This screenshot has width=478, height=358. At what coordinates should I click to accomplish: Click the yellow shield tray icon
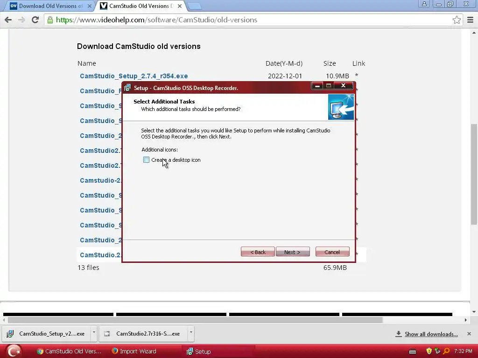429,351
